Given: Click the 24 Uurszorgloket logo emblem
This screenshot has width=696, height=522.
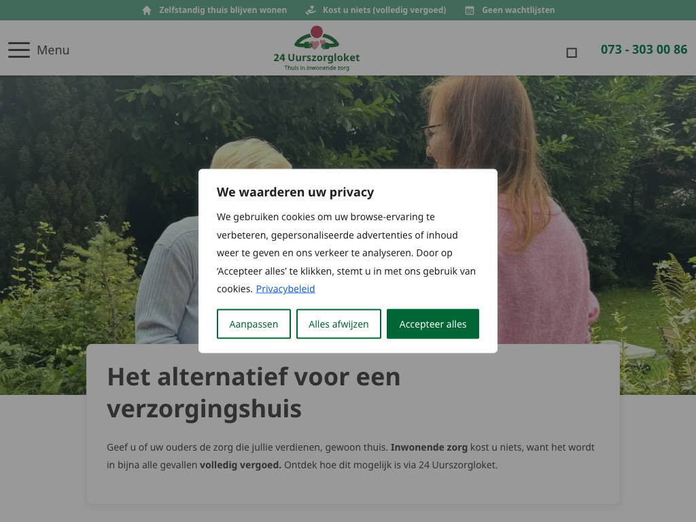Looking at the screenshot, I should coord(317,38).
